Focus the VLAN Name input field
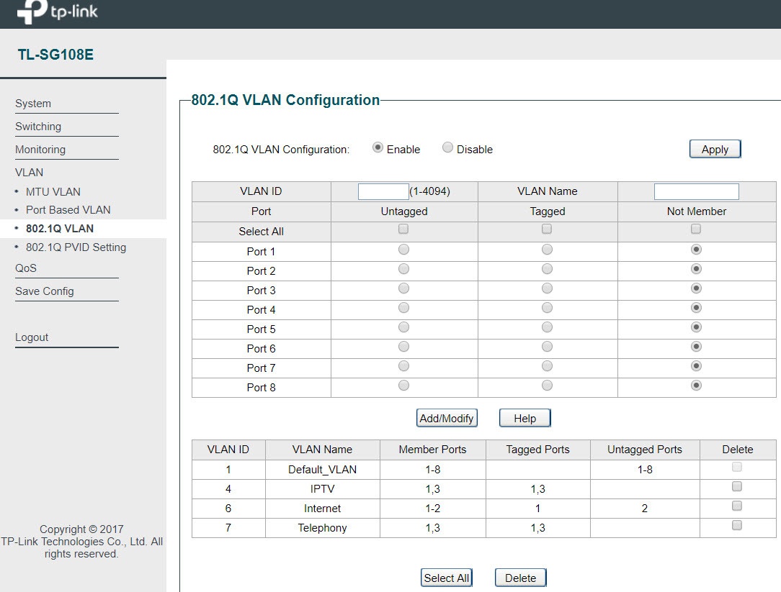The height and width of the screenshot is (592, 781). 696,191
